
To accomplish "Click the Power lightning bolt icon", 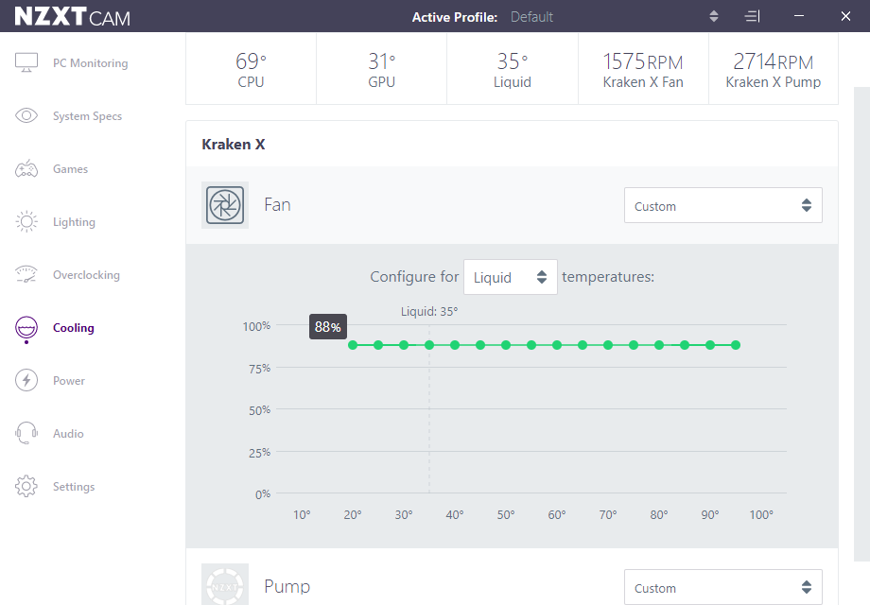I will point(26,380).
